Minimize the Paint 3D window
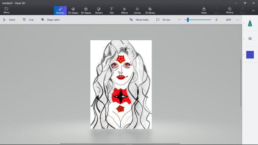The height and width of the screenshot is (145, 258). 236,3
